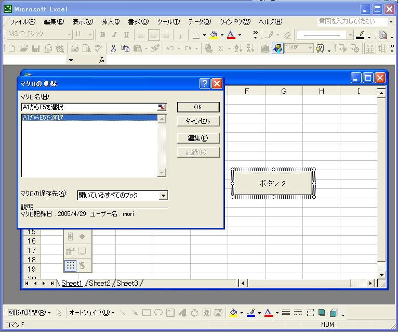Screen dimensions: 398x332
Task: Toggle Underline formatting in toolbar
Action: point(126,34)
